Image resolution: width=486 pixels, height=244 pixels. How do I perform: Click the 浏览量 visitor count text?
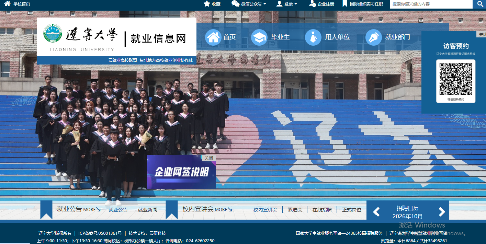(414, 241)
